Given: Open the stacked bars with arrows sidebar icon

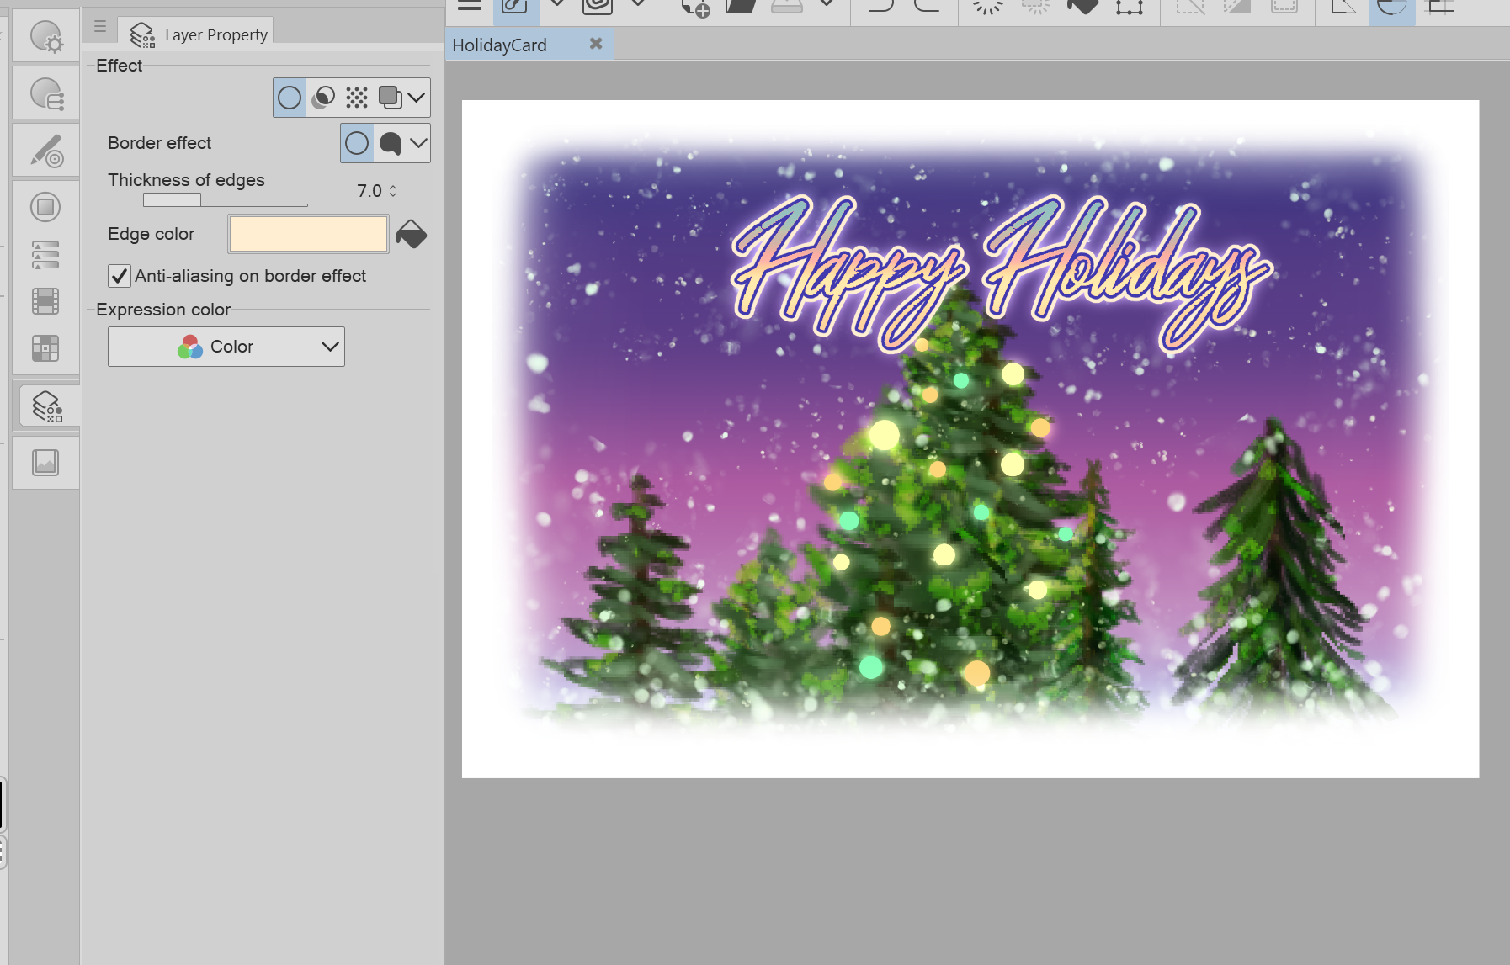Looking at the screenshot, I should [45, 254].
